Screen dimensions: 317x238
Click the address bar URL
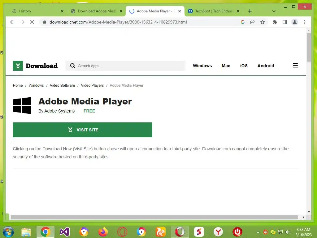118,22
